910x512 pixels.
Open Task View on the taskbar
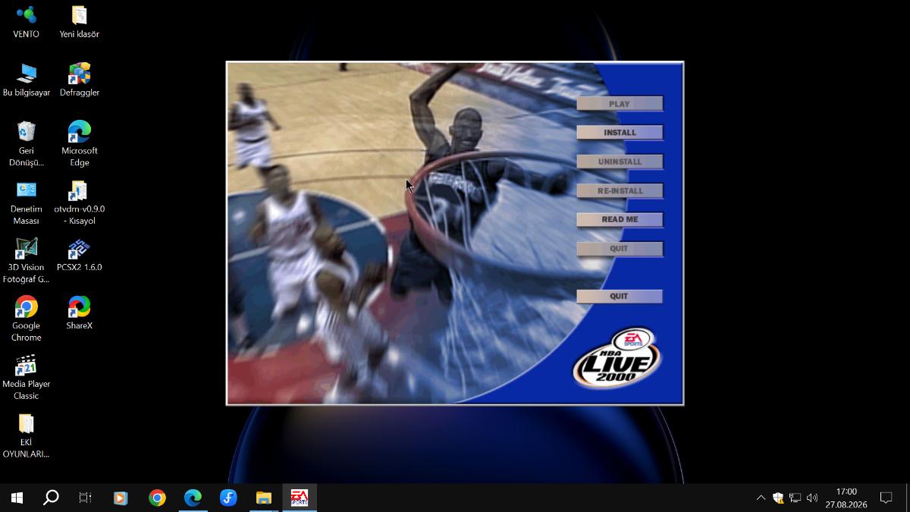pos(86,498)
